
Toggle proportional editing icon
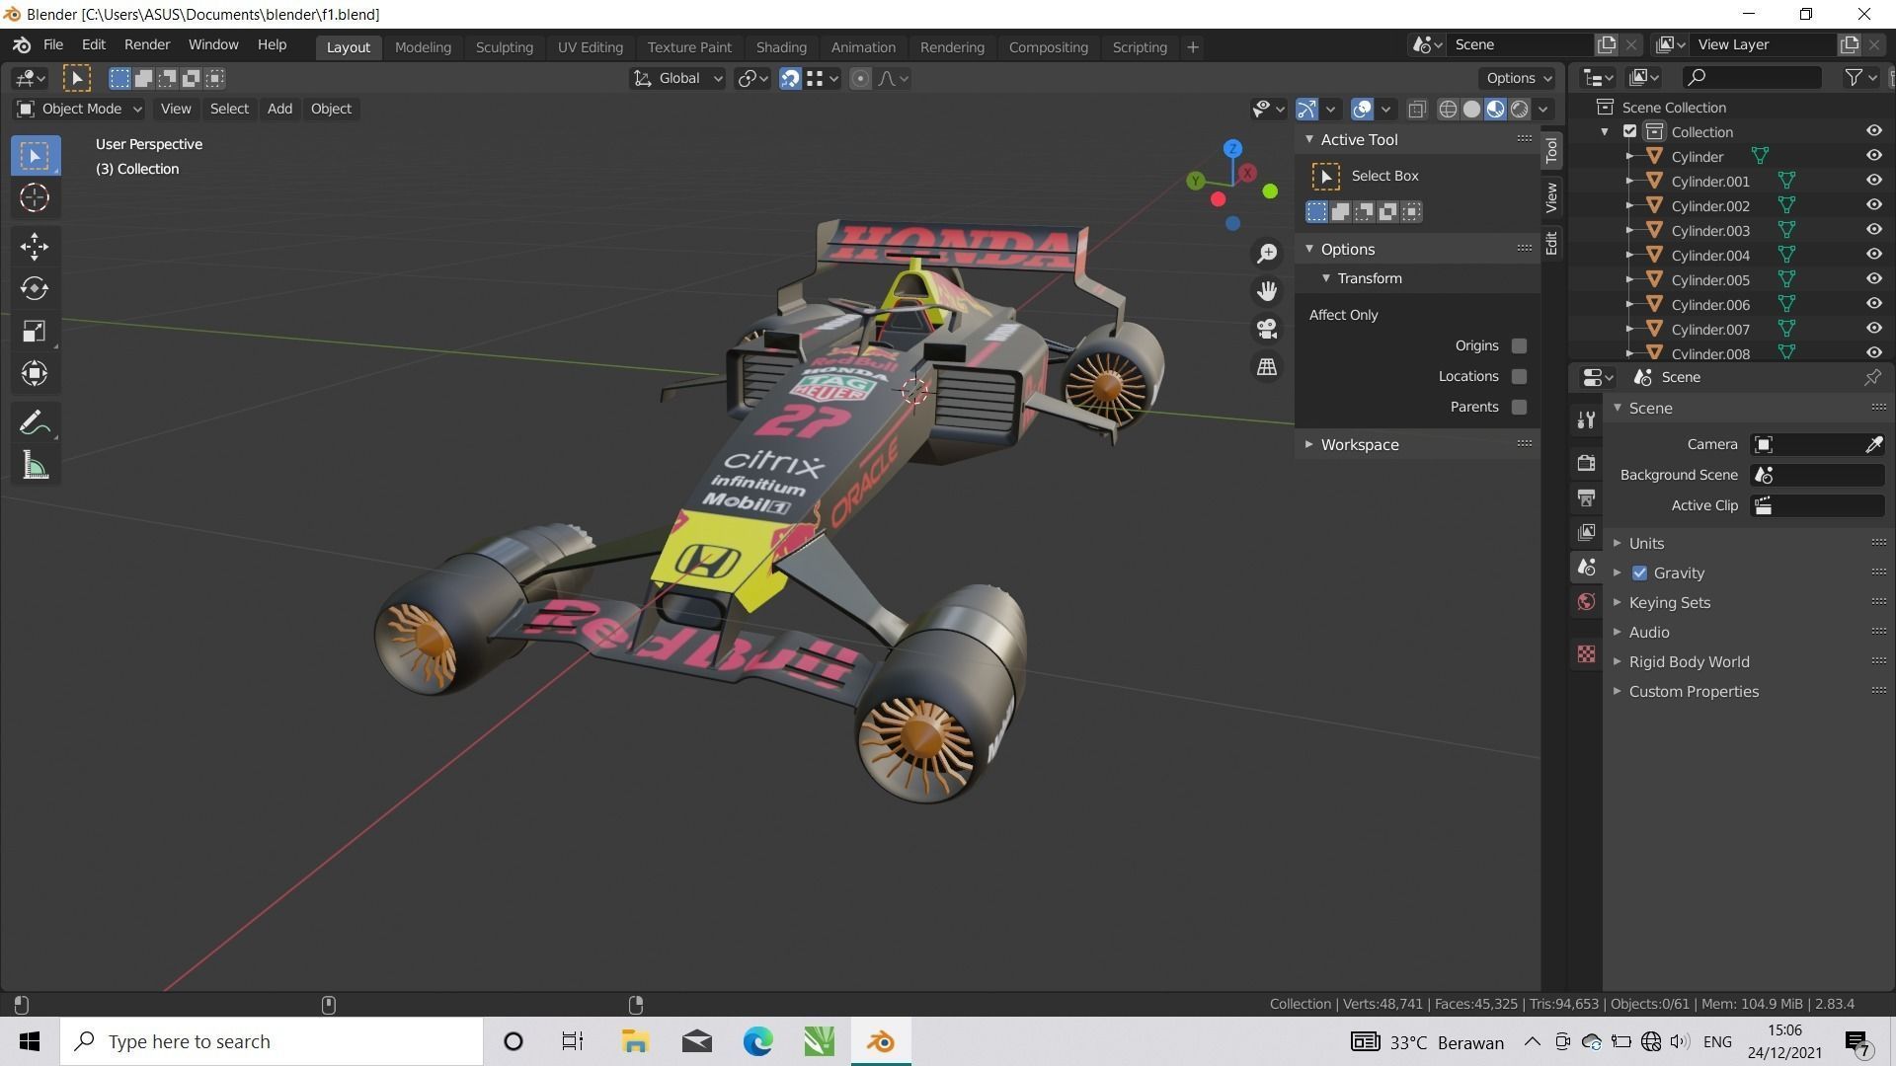[x=860, y=79]
